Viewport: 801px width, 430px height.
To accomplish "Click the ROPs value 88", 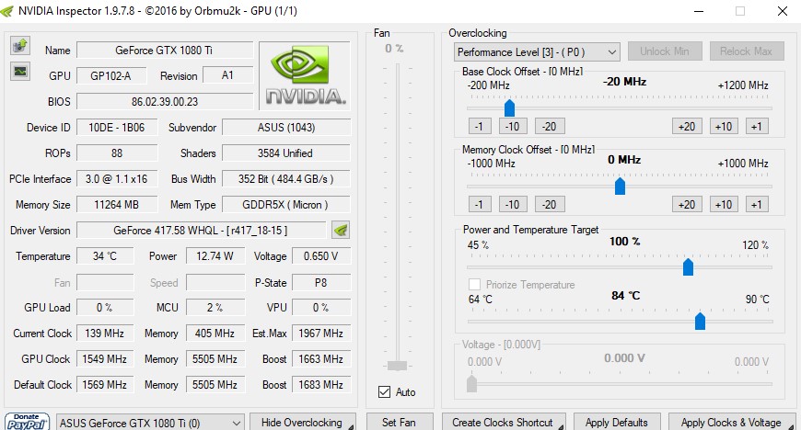I will pos(117,153).
